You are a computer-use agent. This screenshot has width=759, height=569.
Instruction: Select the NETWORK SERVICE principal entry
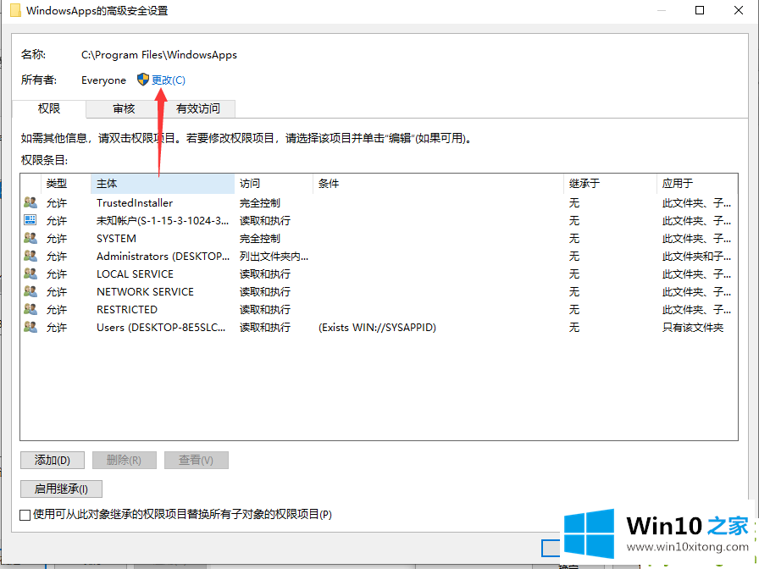(145, 292)
